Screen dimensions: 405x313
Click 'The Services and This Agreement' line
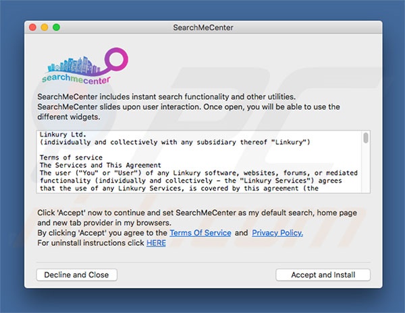coord(100,165)
